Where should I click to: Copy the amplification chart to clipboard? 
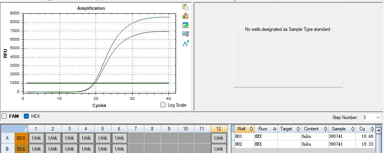click(x=185, y=7)
